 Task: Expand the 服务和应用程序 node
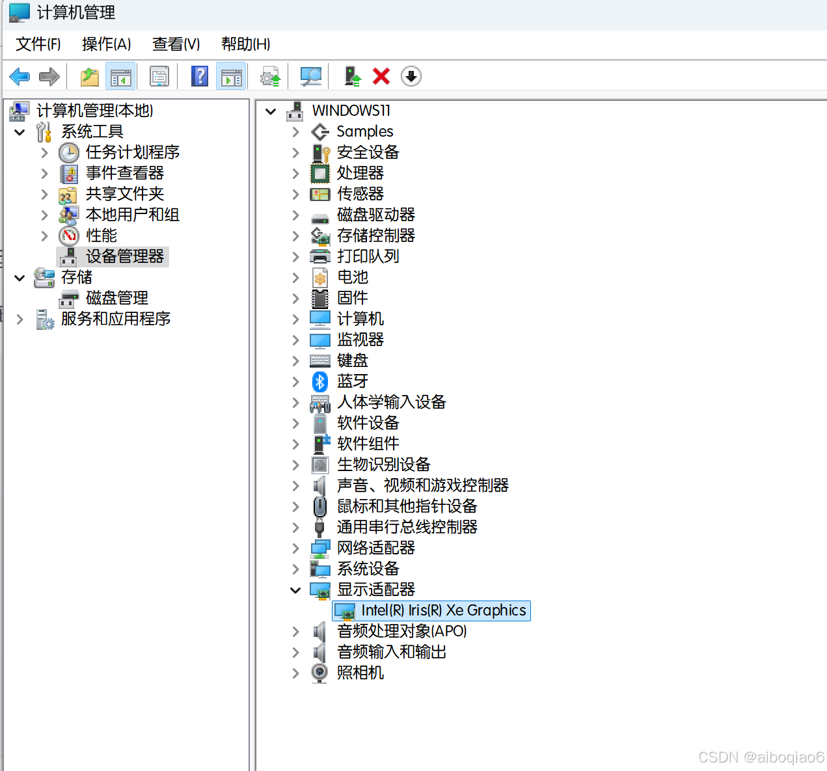(20, 319)
